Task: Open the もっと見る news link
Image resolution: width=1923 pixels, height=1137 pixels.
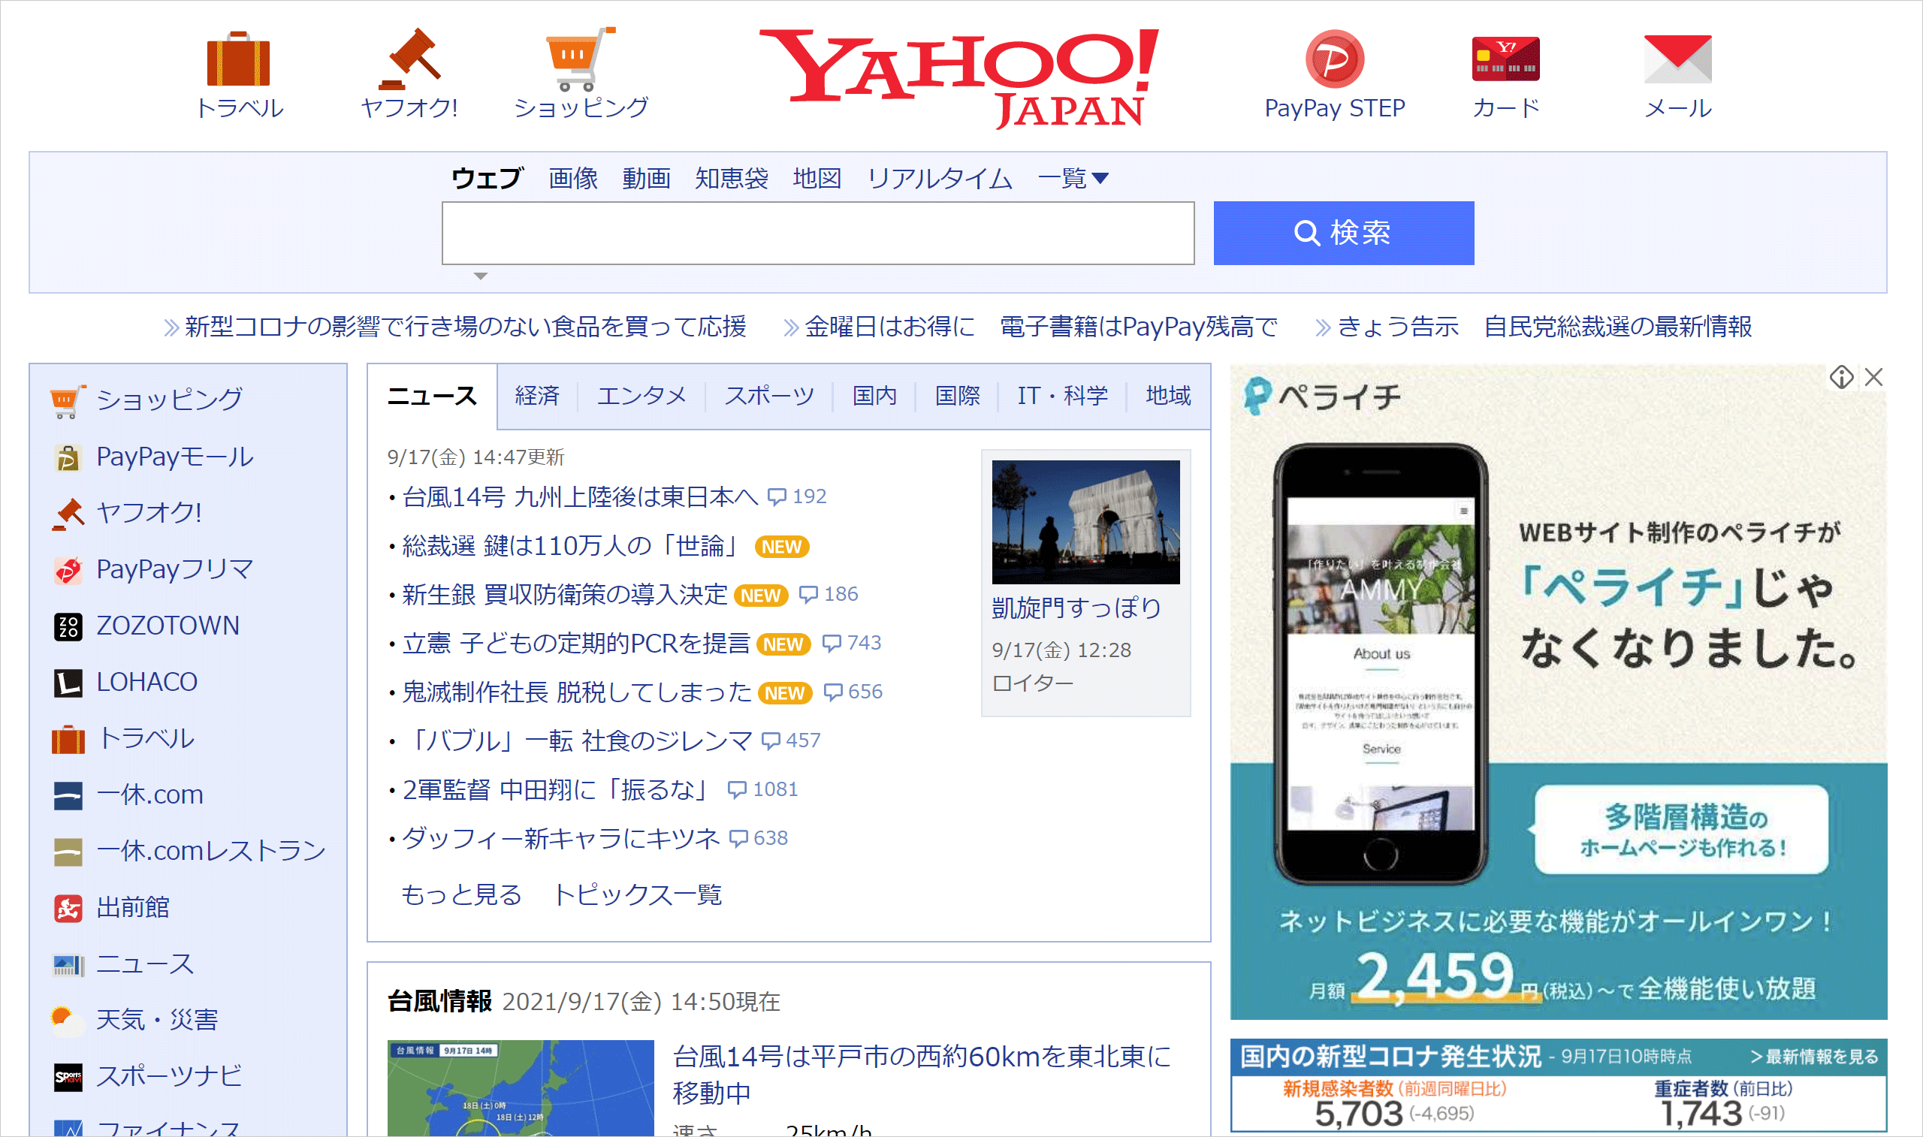Action: pos(461,894)
